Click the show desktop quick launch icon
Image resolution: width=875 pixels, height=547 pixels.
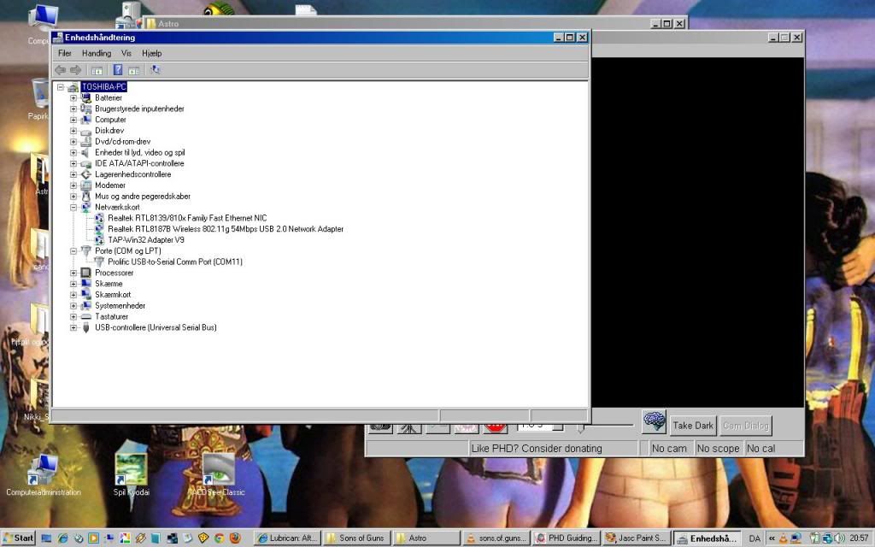point(47,538)
